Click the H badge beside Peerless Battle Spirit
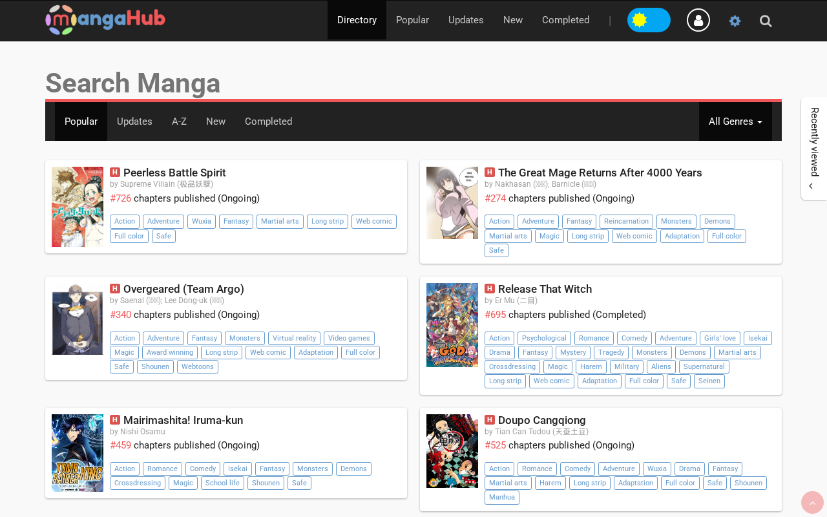 pos(115,172)
